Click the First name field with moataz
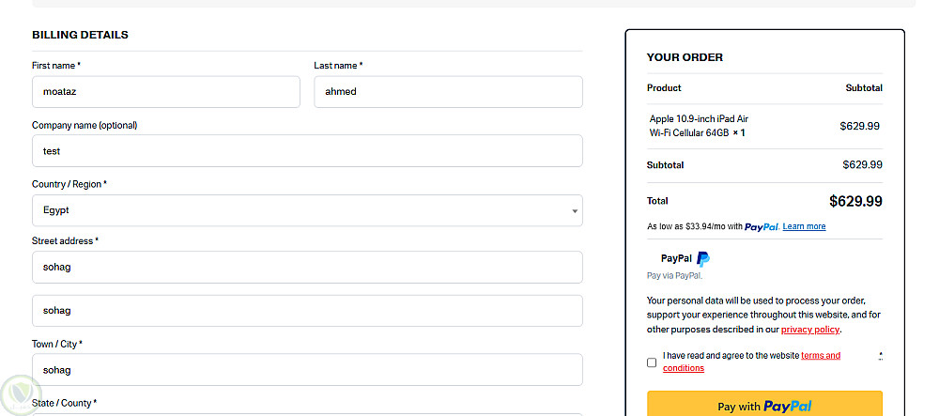Viewport: 939px width, 416px height. point(166,92)
